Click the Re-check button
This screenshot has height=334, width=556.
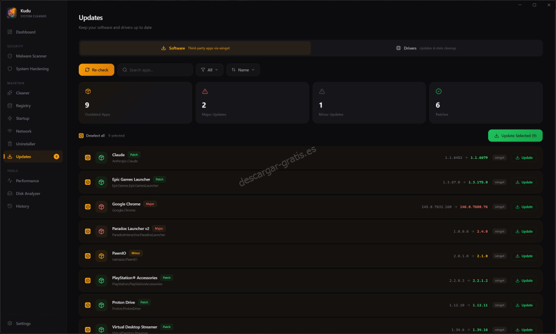[97, 70]
